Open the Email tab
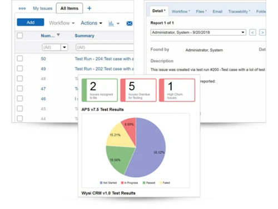The image size is (278, 209). coord(217,12)
